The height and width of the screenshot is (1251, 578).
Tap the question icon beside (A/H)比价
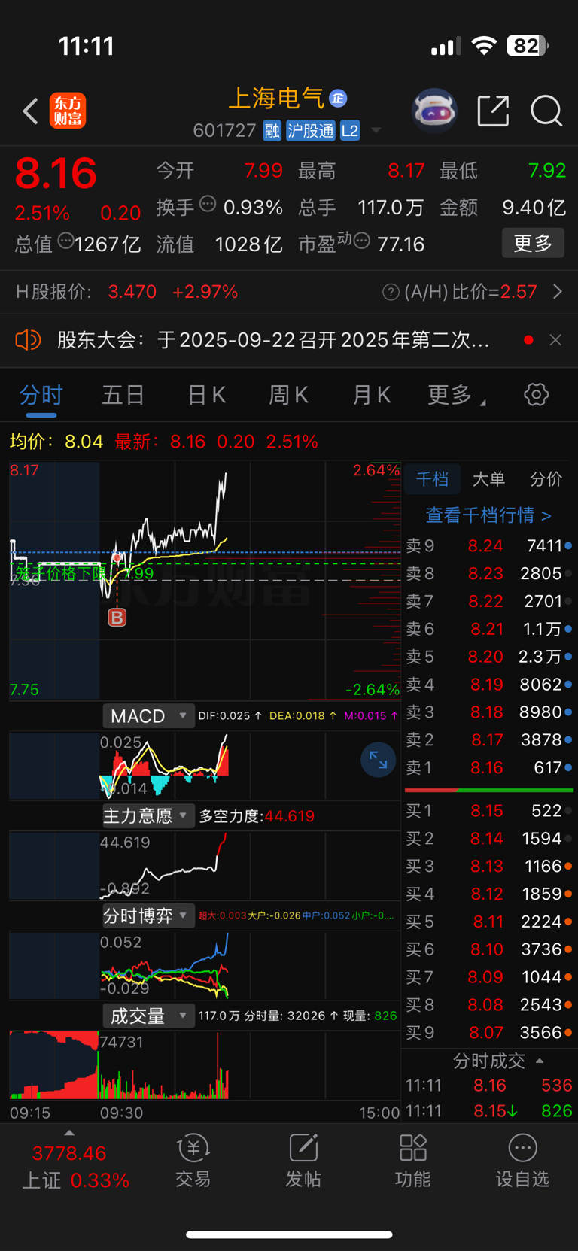coord(391,292)
